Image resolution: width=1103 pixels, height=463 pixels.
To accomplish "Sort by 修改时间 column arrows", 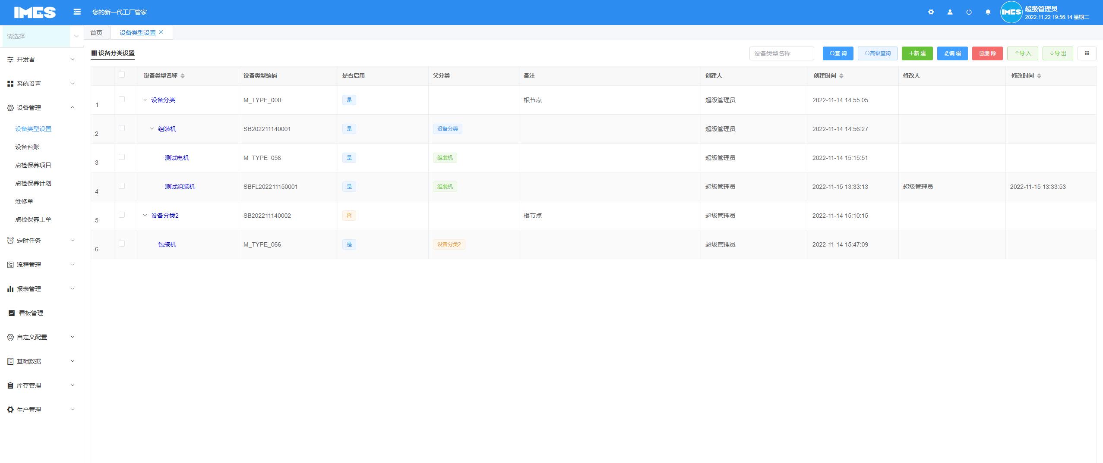I will point(1039,76).
